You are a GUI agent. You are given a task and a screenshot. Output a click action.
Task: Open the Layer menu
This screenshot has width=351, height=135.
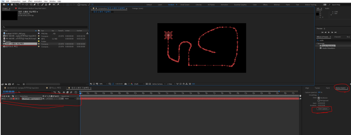24,1
